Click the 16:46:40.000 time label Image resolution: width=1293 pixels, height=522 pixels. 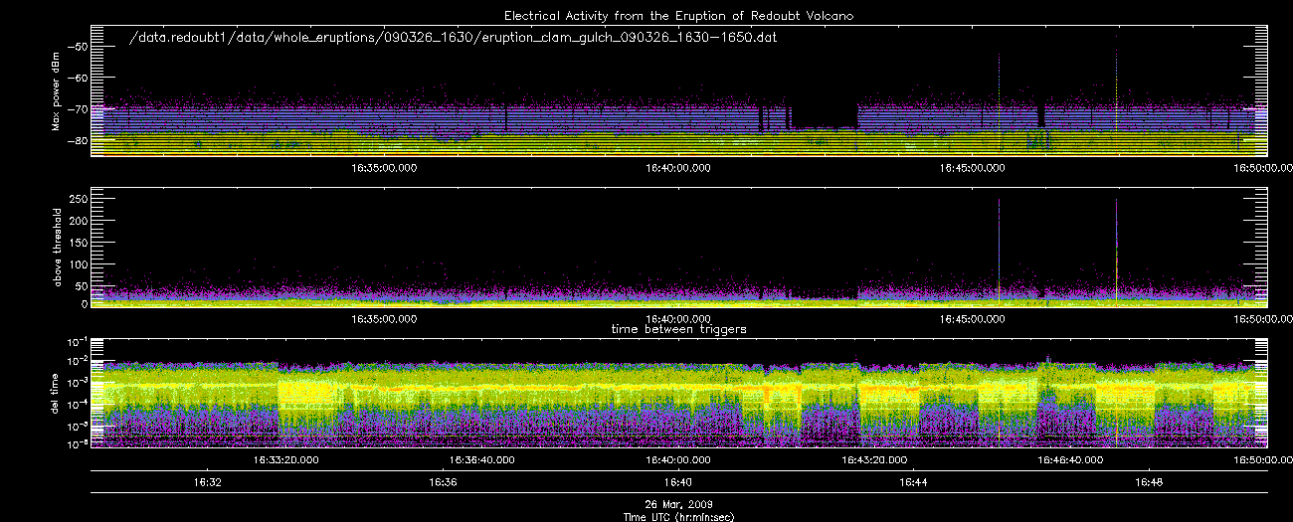[1070, 460]
